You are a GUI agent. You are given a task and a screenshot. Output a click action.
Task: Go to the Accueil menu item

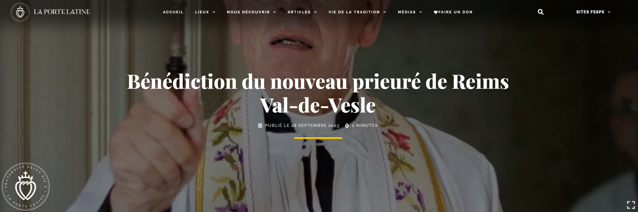pyautogui.click(x=173, y=12)
